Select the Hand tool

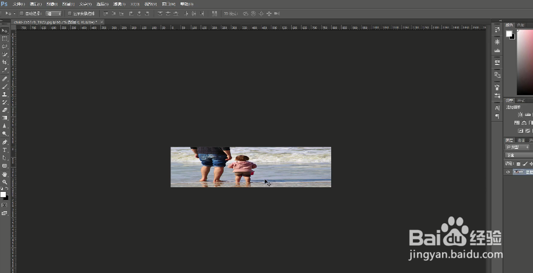point(5,174)
